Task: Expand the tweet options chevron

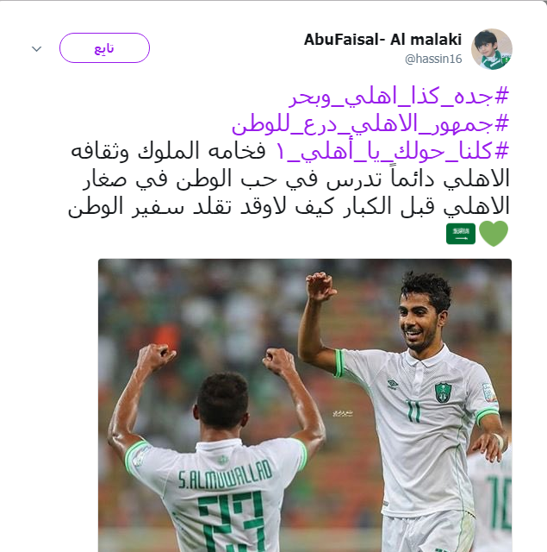Action: click(36, 48)
